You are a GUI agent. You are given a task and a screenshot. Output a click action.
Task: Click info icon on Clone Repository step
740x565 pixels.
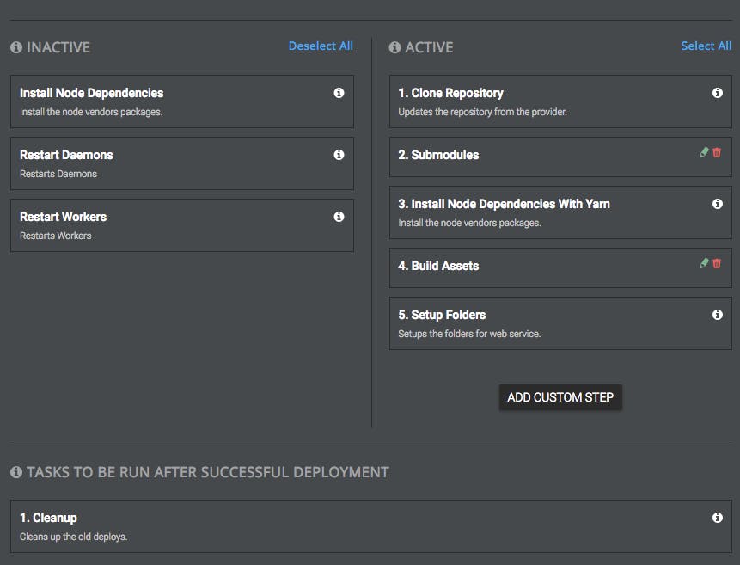718,93
